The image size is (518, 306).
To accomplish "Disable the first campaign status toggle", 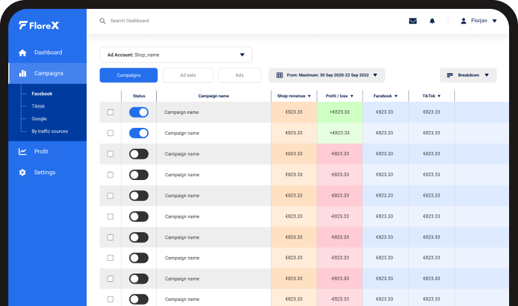I will (138, 112).
